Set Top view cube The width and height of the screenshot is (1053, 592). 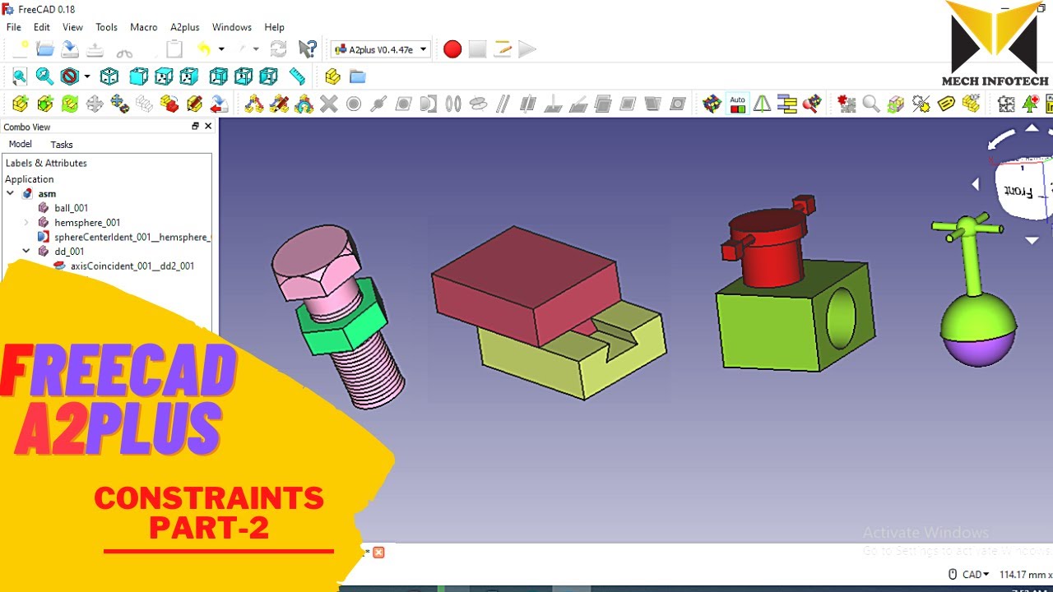coord(164,76)
